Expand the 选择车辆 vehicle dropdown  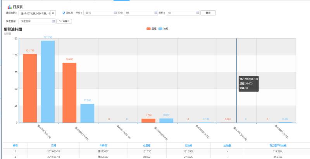tap(53, 13)
